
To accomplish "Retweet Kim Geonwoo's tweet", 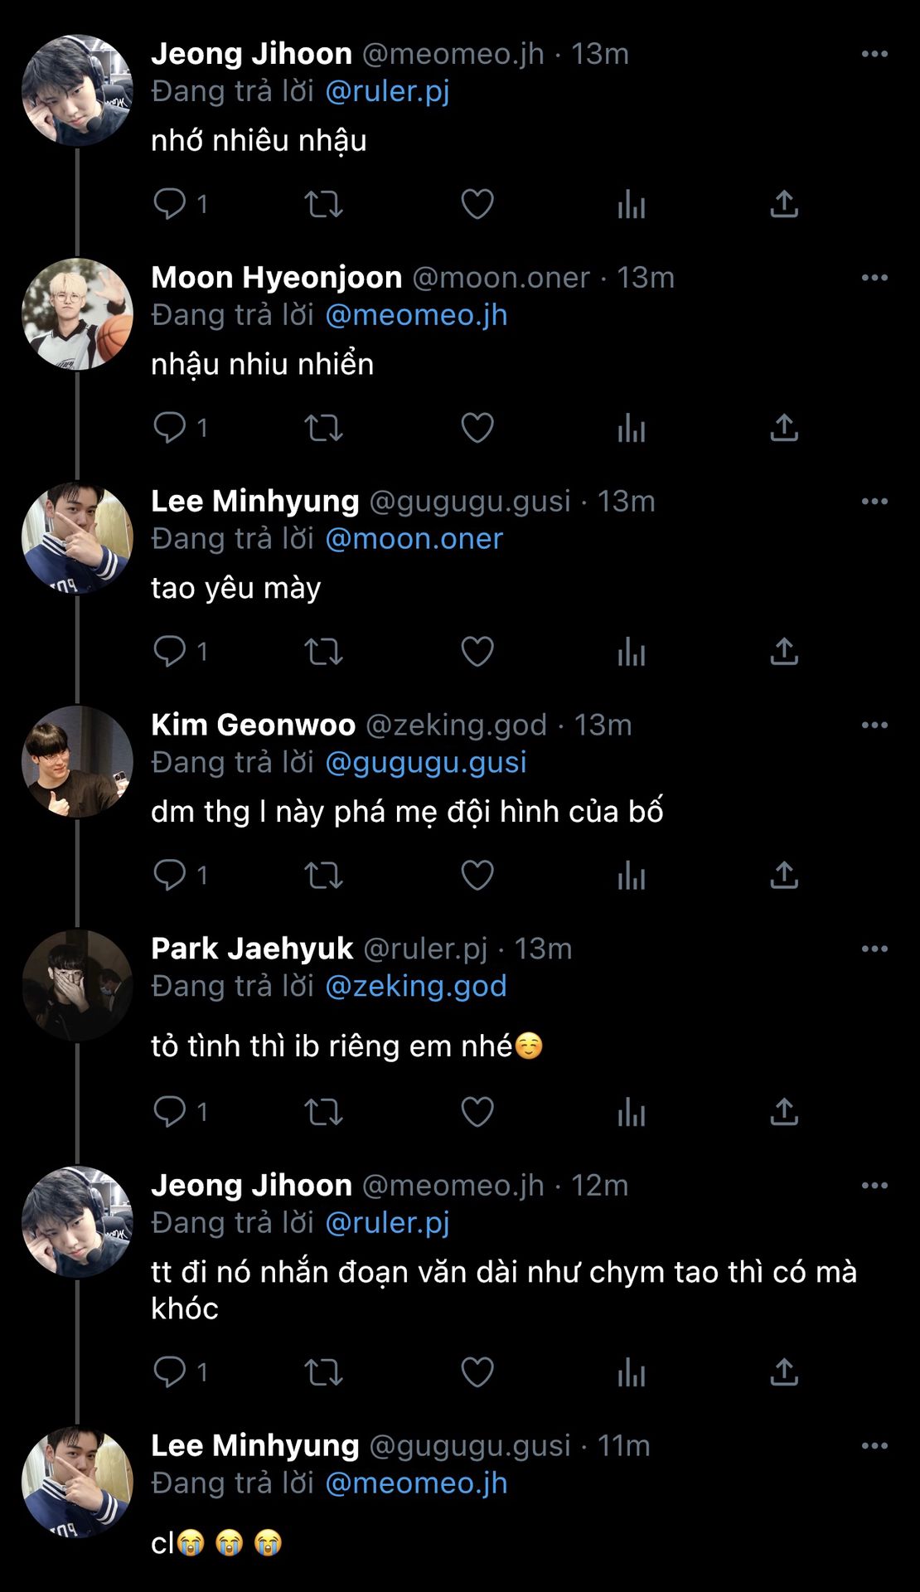I will click(323, 876).
